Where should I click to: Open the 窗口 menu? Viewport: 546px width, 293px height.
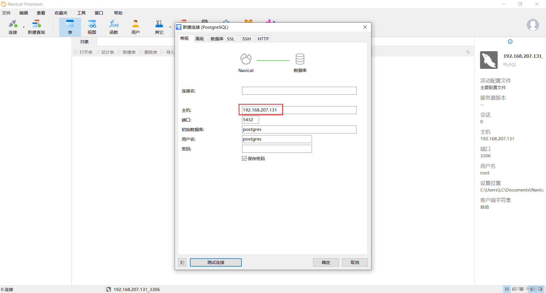pos(99,13)
